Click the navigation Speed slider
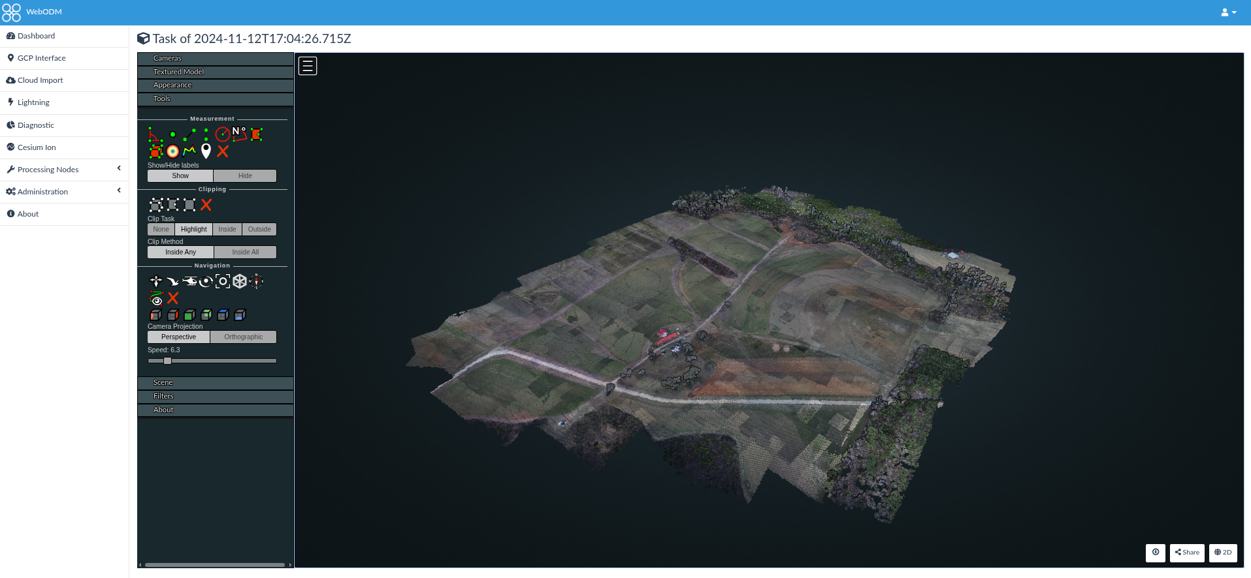The width and height of the screenshot is (1251, 578). (212, 361)
